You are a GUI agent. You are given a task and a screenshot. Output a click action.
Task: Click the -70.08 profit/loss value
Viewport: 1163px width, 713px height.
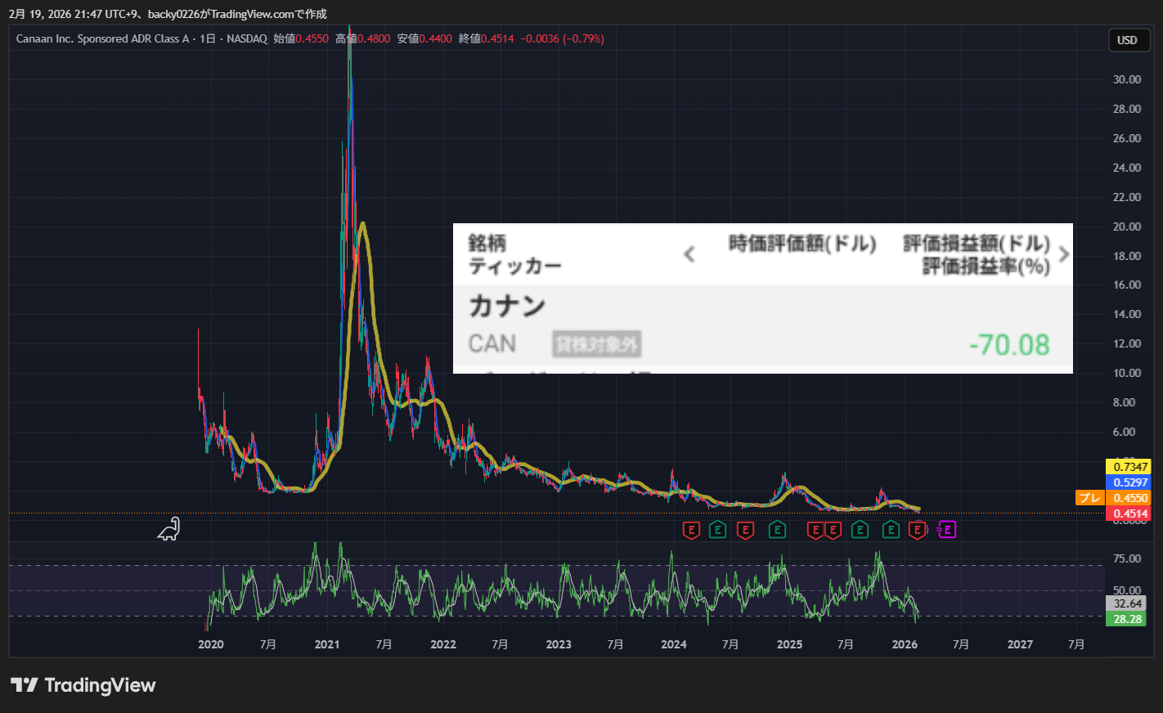click(1009, 345)
